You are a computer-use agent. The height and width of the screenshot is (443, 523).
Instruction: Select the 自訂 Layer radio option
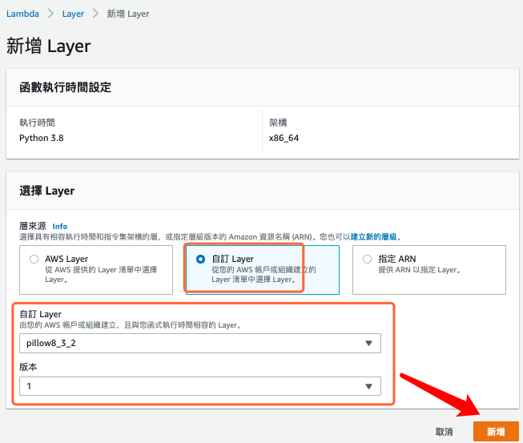(200, 260)
